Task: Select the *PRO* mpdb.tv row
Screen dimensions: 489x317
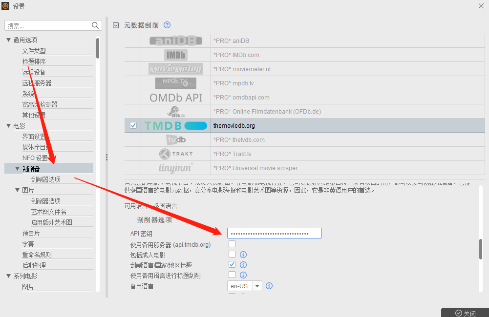Action: click(x=305, y=83)
